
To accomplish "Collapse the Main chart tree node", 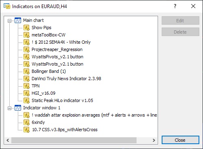I will 9,21.
